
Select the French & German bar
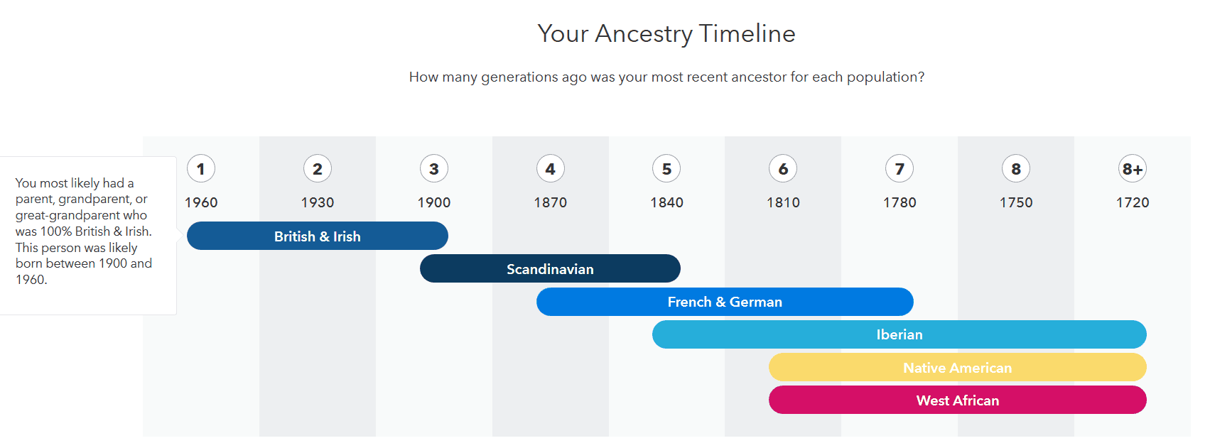725,302
